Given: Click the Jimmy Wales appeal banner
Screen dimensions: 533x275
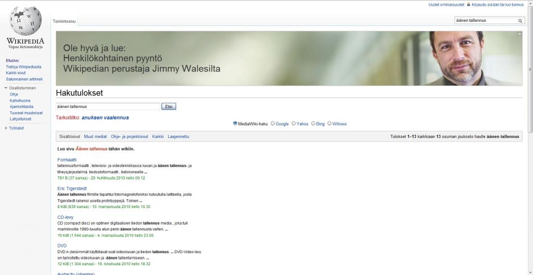Looking at the screenshot, I should 289,58.
